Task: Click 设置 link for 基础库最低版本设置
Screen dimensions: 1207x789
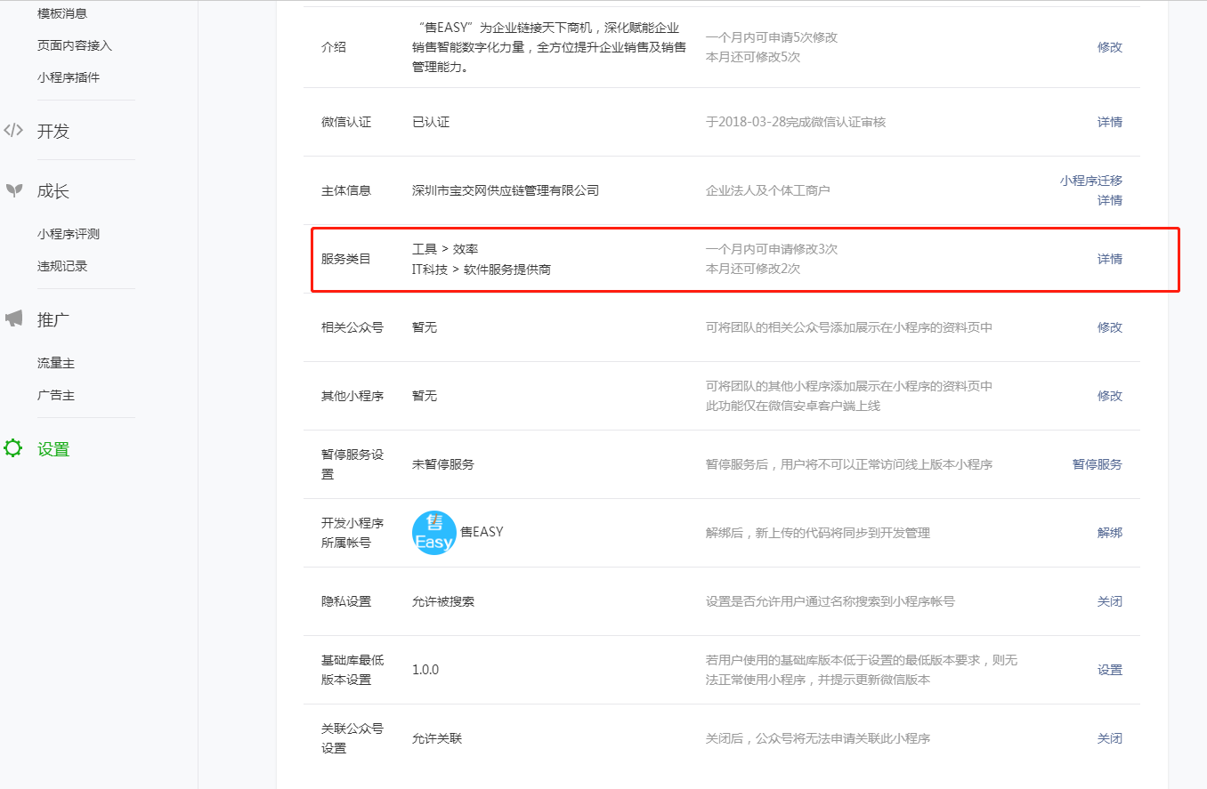Action: pos(1110,670)
